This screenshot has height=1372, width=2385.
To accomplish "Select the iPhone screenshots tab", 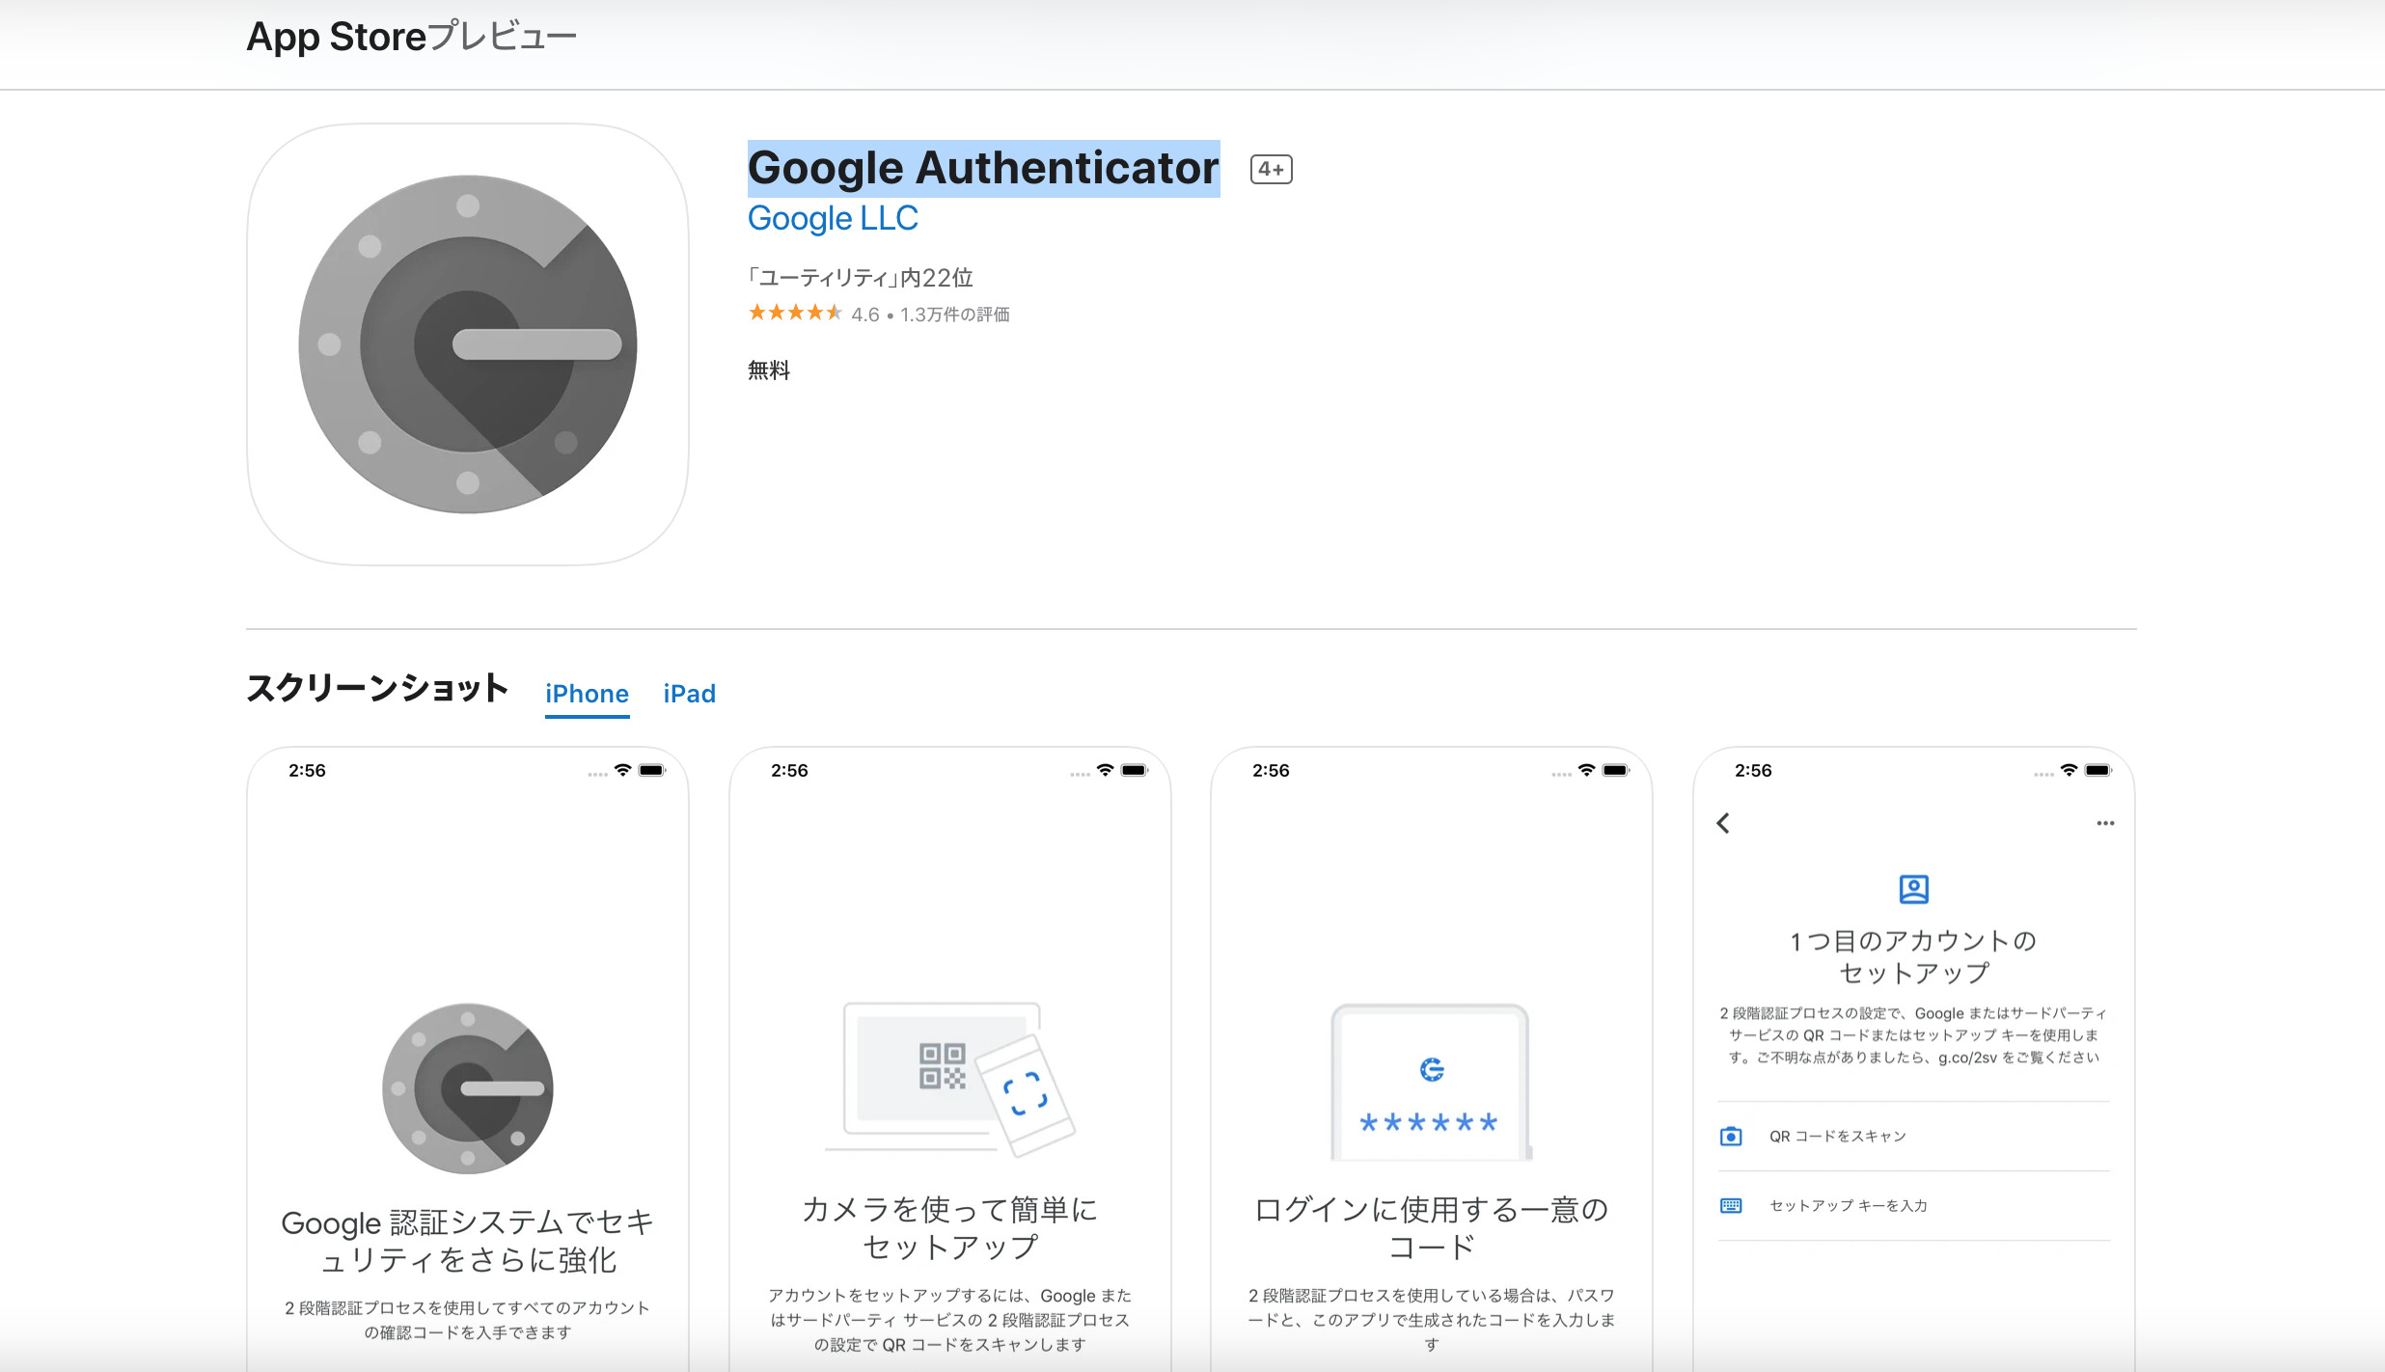I will point(587,693).
